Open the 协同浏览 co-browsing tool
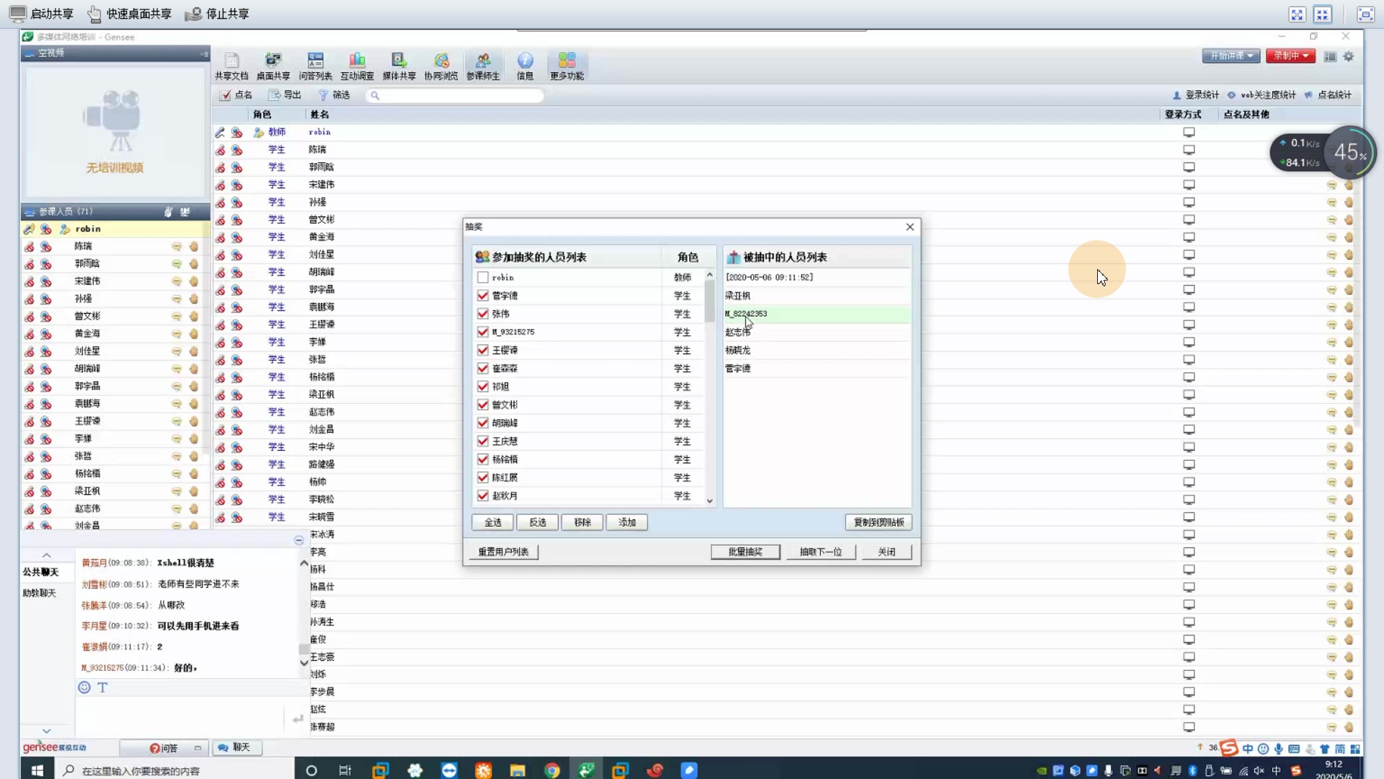This screenshot has height=779, width=1384. click(441, 66)
